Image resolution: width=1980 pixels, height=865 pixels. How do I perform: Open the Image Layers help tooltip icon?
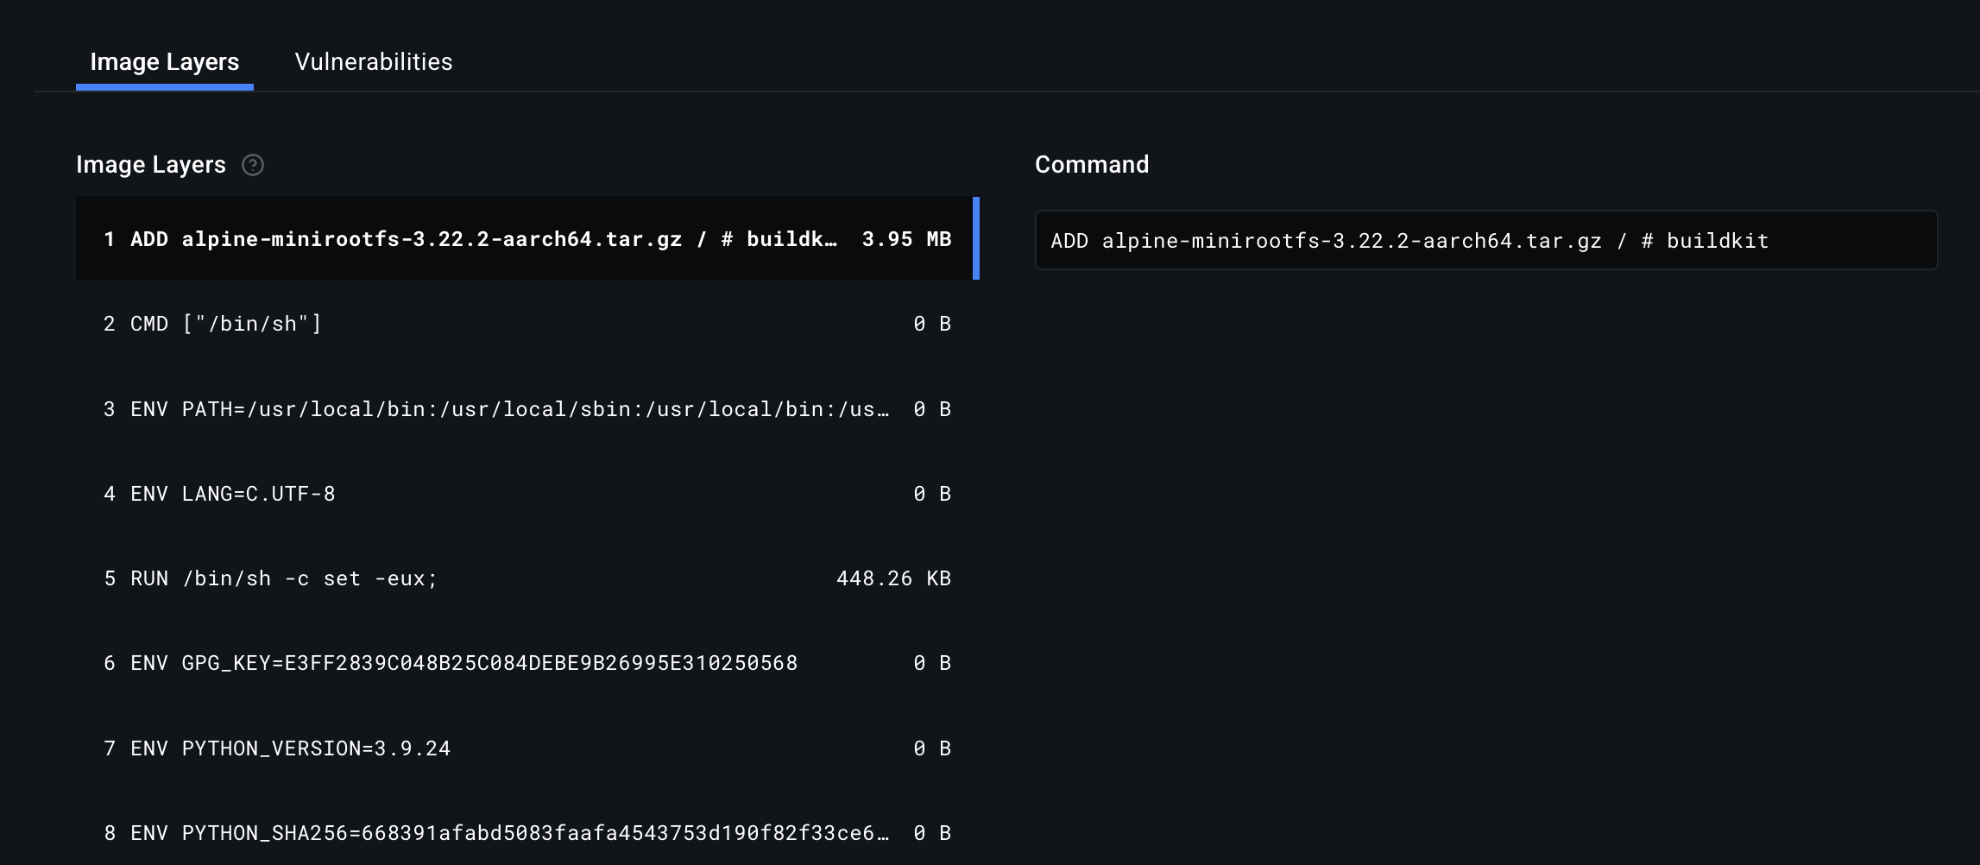pyautogui.click(x=253, y=165)
